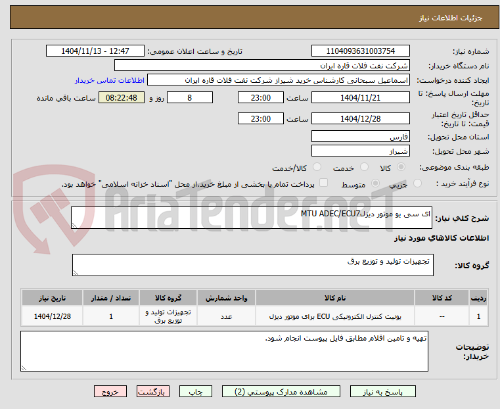Select the 'جزیی' purchase type radio

(417, 183)
